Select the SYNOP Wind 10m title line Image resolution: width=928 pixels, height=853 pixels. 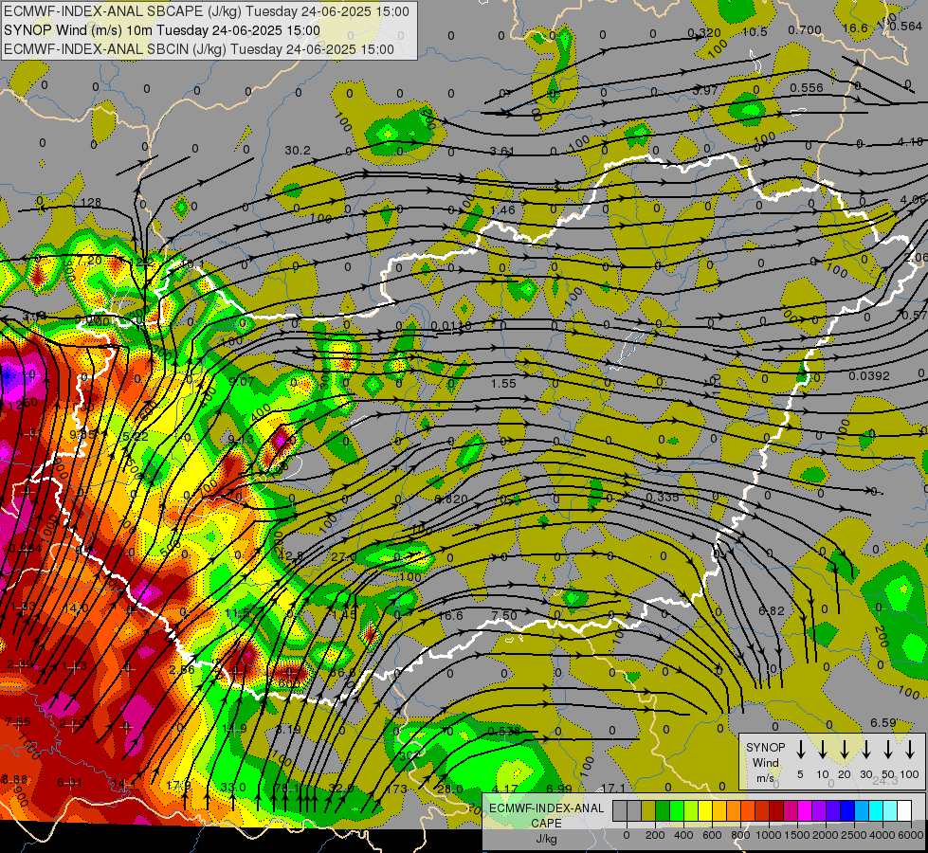tap(161, 30)
